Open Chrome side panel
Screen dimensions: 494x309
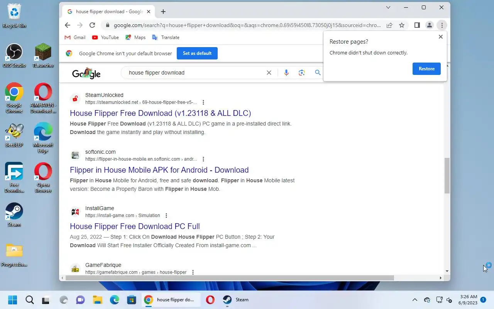click(x=417, y=25)
